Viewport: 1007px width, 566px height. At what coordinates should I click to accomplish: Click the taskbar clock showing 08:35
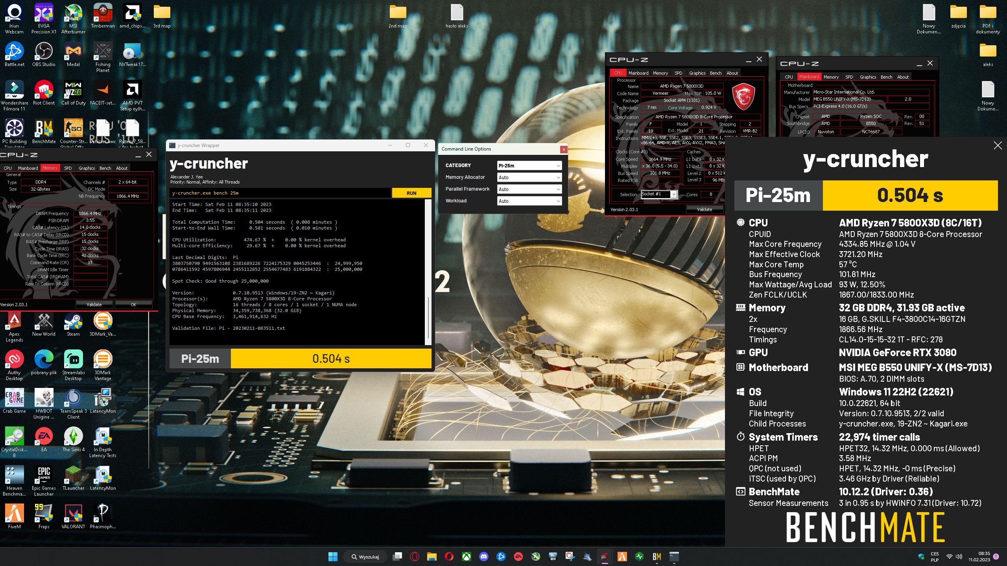[x=979, y=557]
